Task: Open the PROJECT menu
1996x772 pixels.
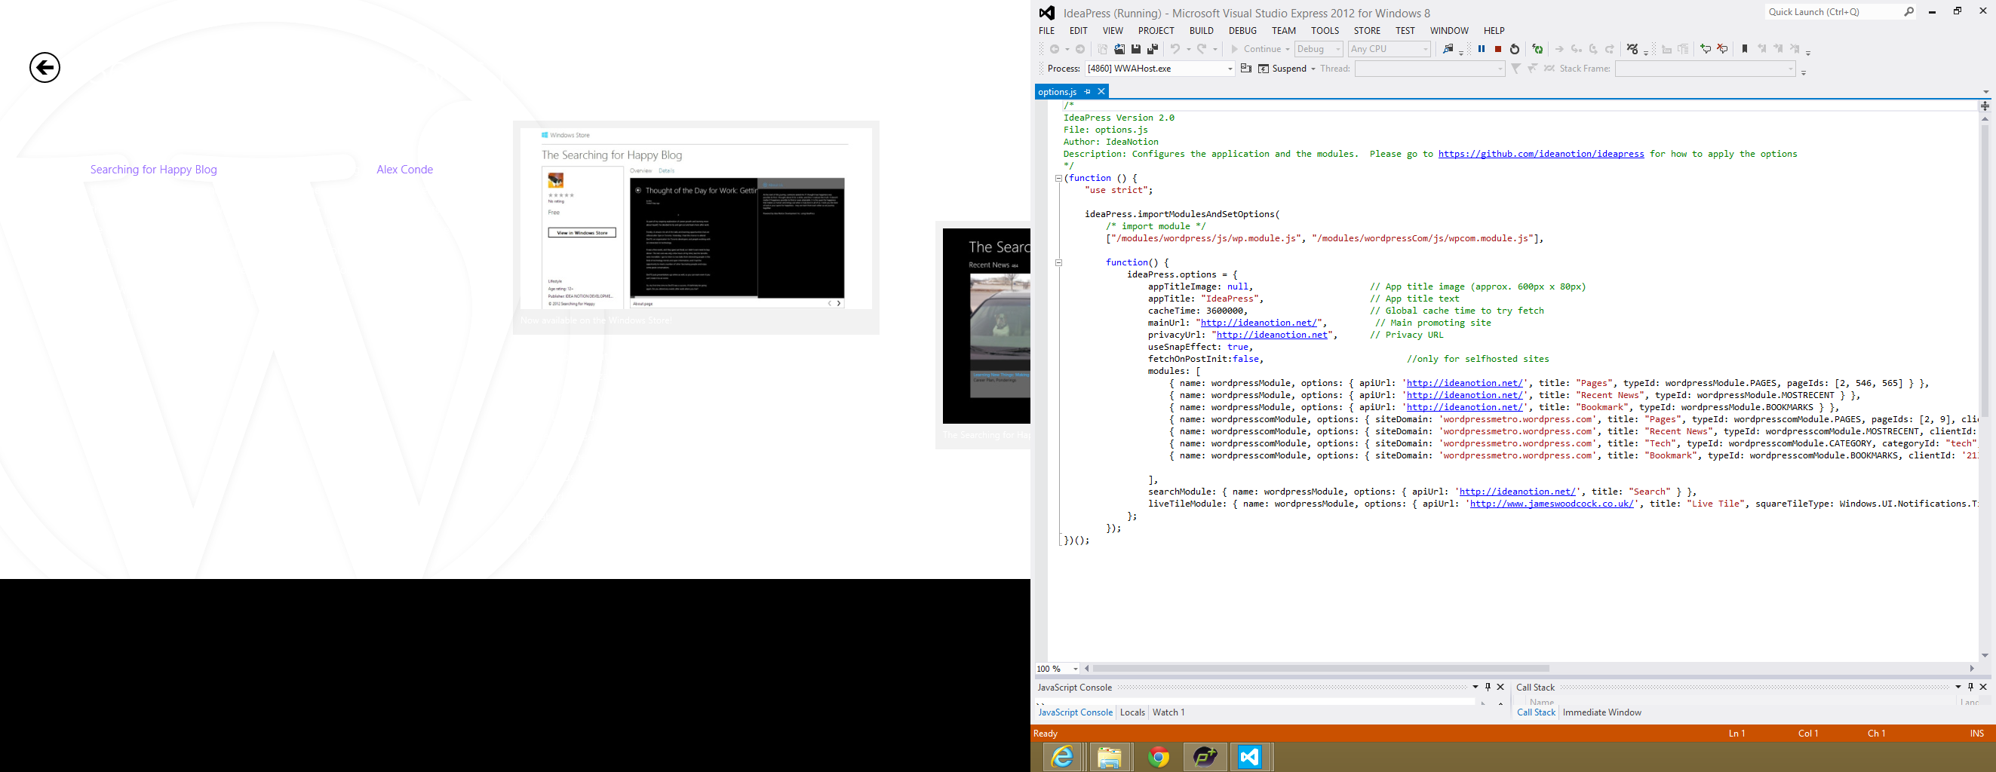Action: tap(1156, 31)
